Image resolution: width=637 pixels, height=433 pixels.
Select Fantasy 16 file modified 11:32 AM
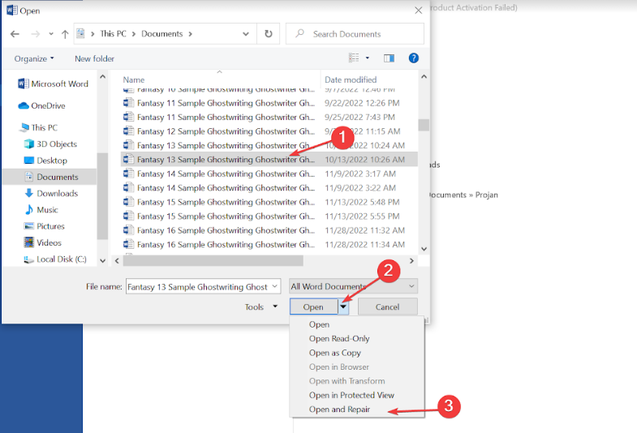[269, 230]
